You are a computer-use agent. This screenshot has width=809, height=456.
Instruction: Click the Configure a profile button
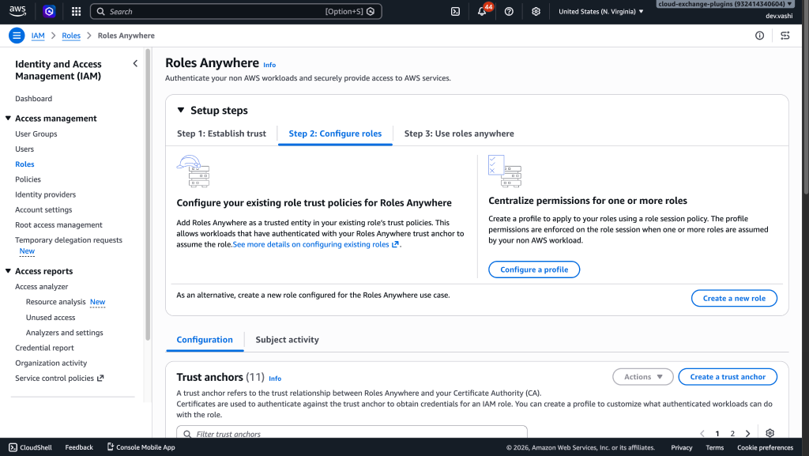pos(534,269)
